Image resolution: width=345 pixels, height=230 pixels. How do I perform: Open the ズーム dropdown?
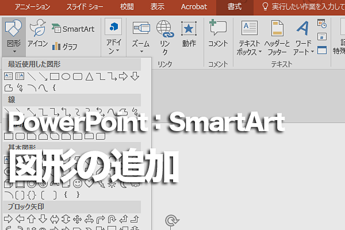pos(141,37)
